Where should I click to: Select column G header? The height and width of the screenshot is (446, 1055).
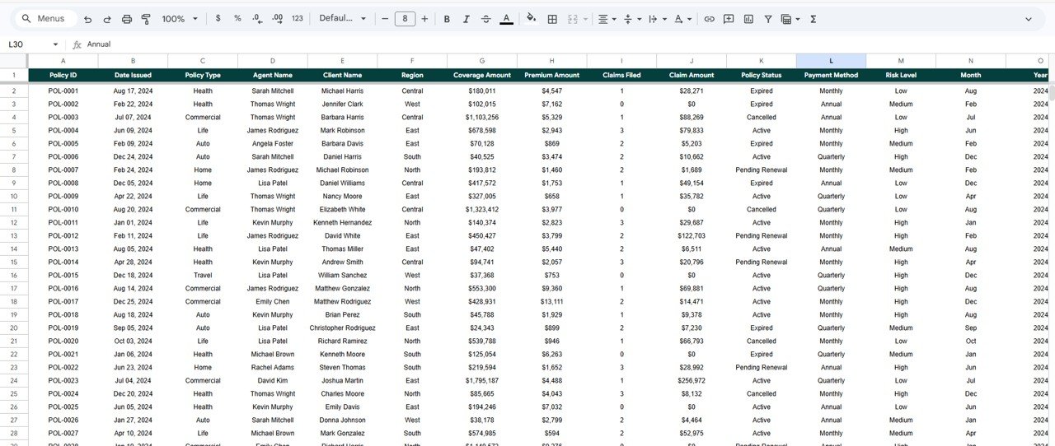[482, 61]
